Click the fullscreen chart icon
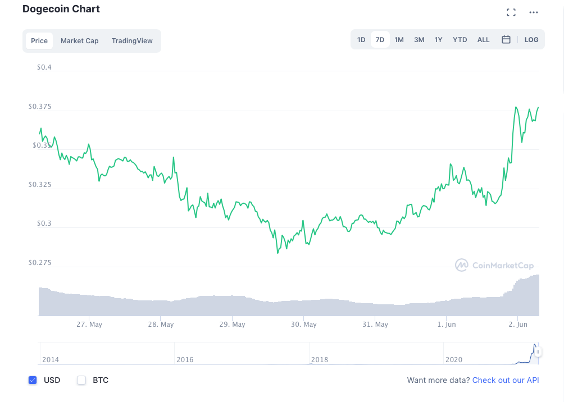This screenshot has height=402, width=564. pyautogui.click(x=511, y=12)
